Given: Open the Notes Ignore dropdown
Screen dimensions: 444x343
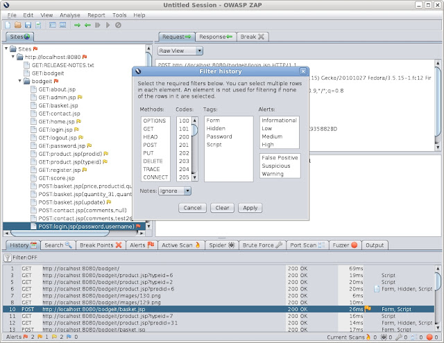Looking at the screenshot, I should (x=175, y=191).
